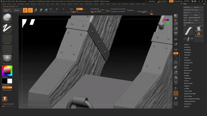Toggle BackfaceMask option

click(7, 90)
